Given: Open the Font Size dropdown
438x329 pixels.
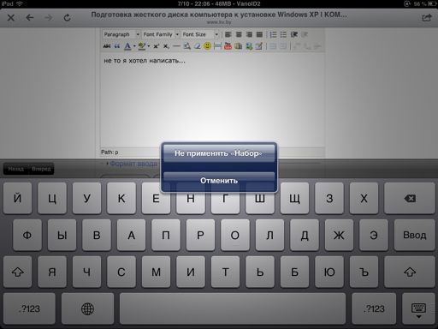Looking at the screenshot, I should (x=200, y=34).
